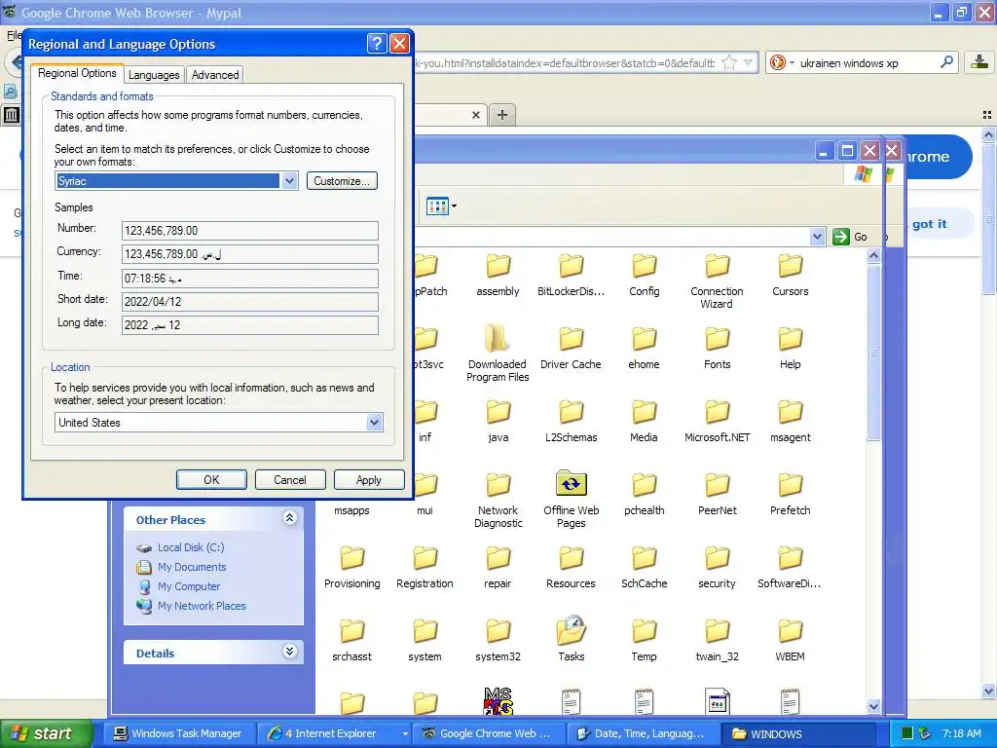
Task: Open the Provisioning folder
Action: (351, 568)
